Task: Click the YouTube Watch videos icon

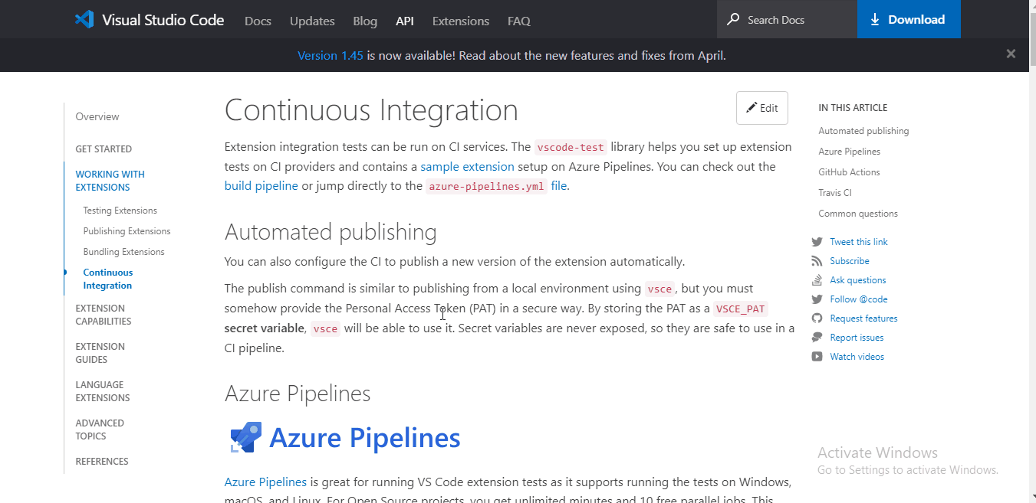Action: (x=817, y=356)
